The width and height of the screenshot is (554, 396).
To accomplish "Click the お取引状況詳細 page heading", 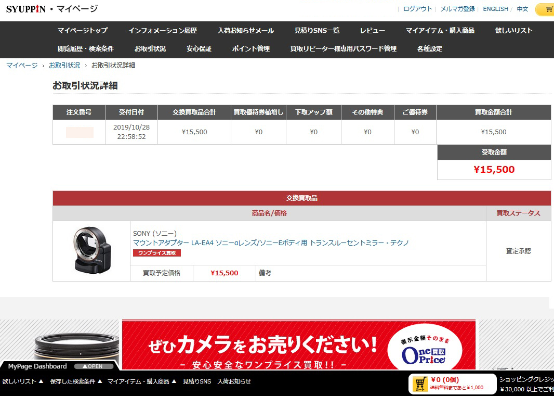I will coord(85,86).
